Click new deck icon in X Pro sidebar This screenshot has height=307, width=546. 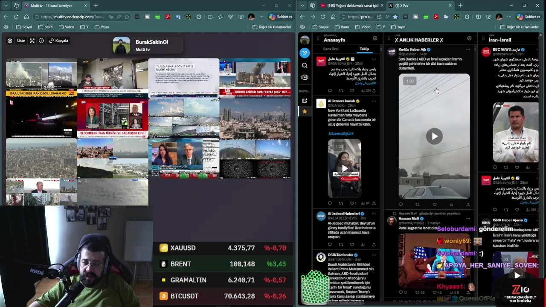pos(305,101)
